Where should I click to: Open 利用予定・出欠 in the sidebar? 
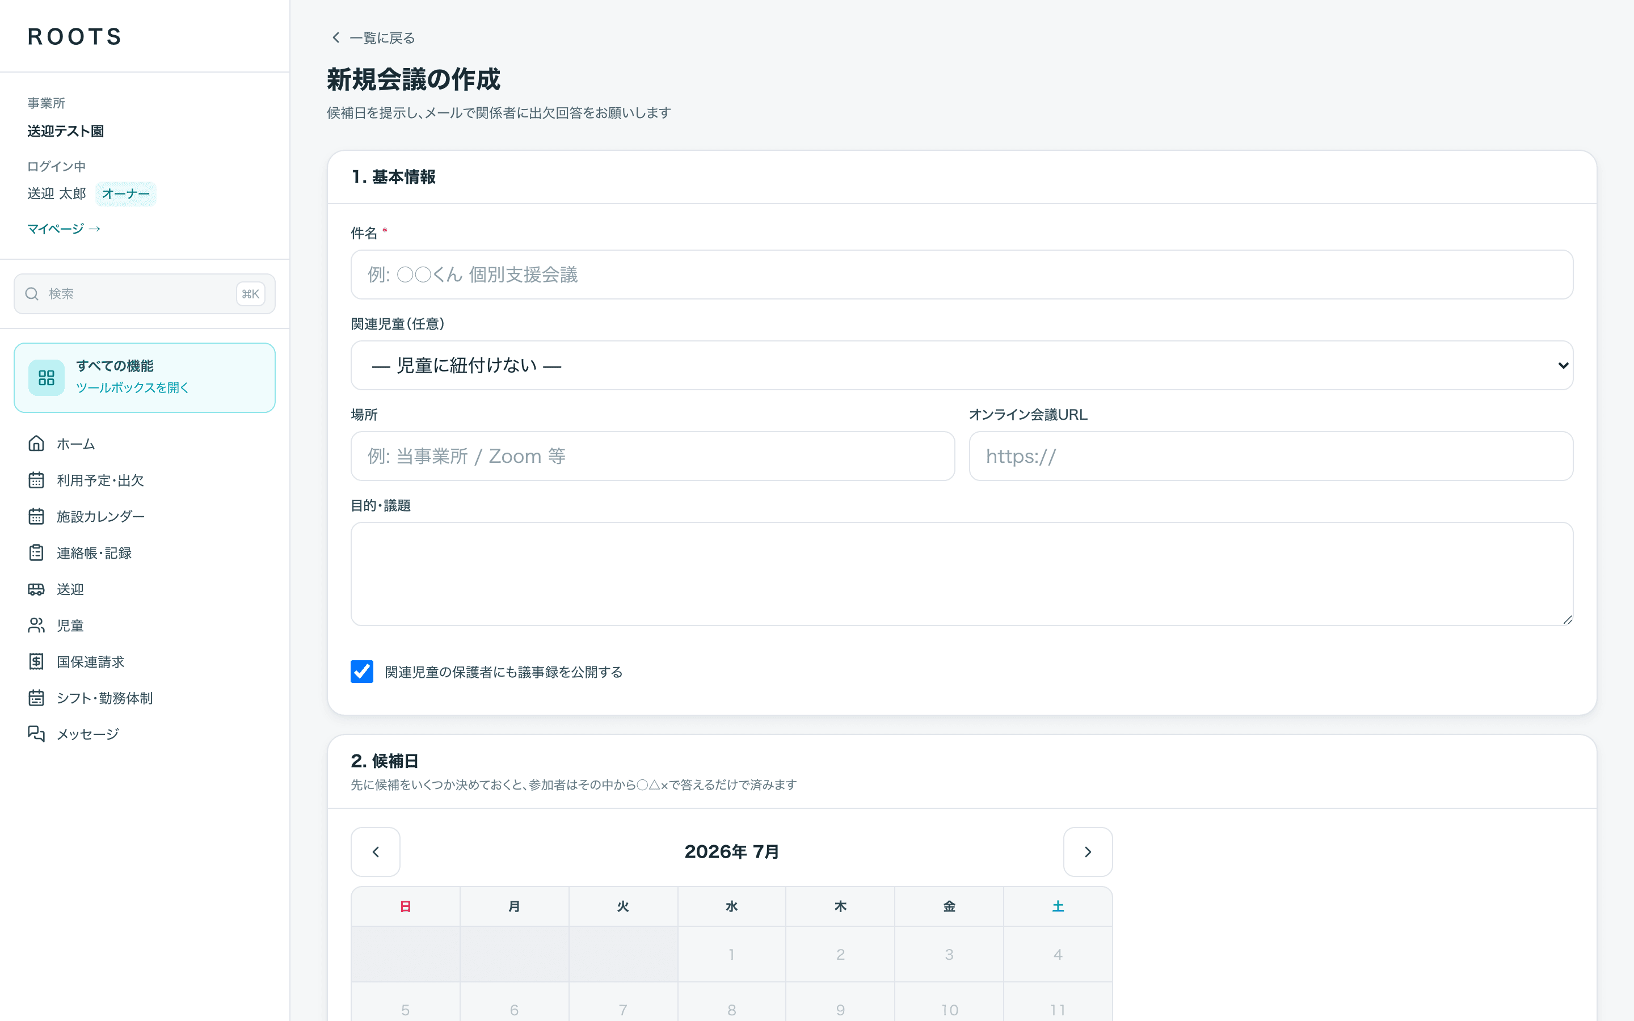tap(145, 480)
